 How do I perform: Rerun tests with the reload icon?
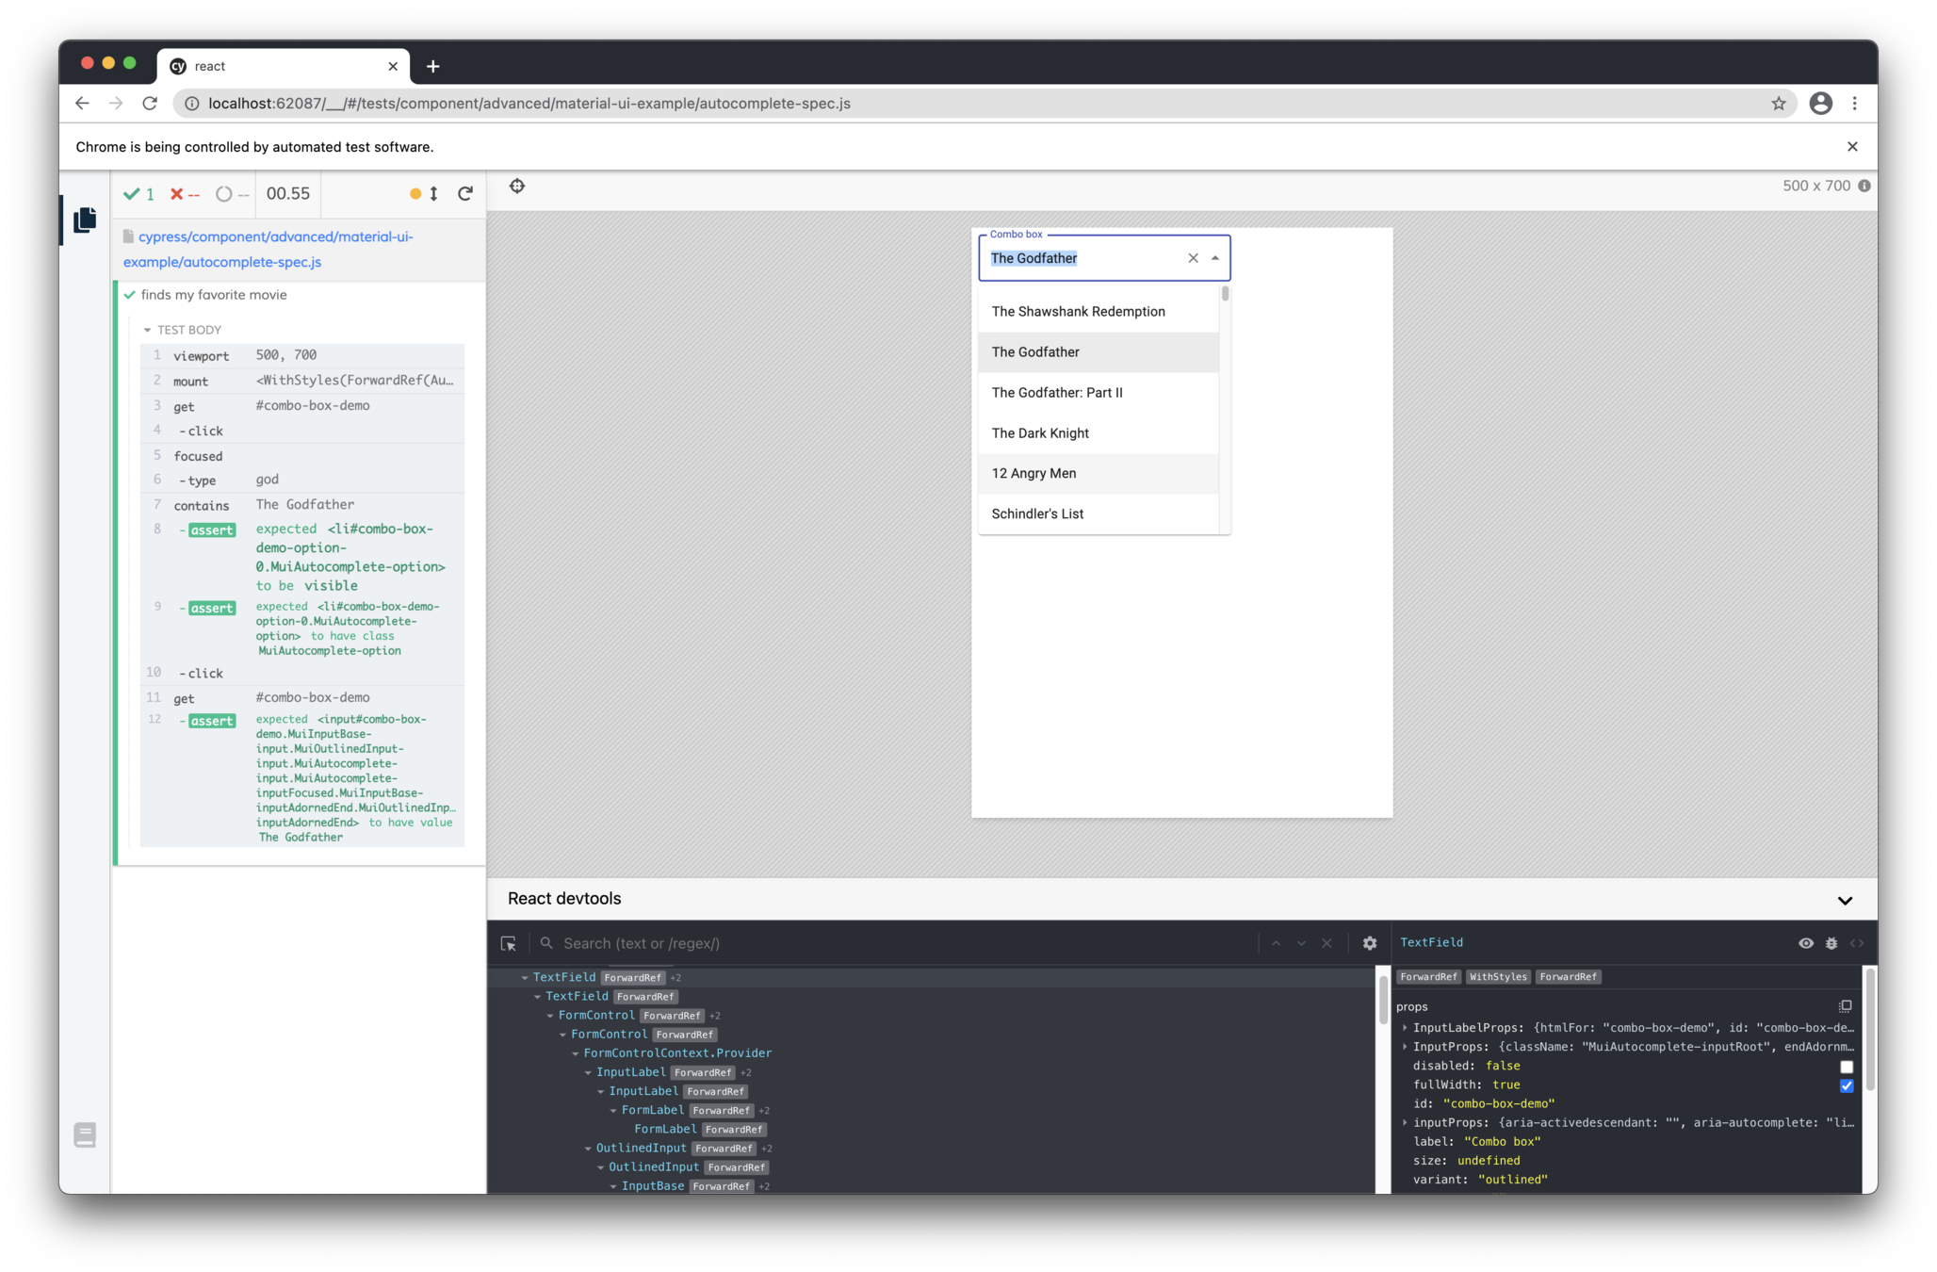click(x=465, y=193)
